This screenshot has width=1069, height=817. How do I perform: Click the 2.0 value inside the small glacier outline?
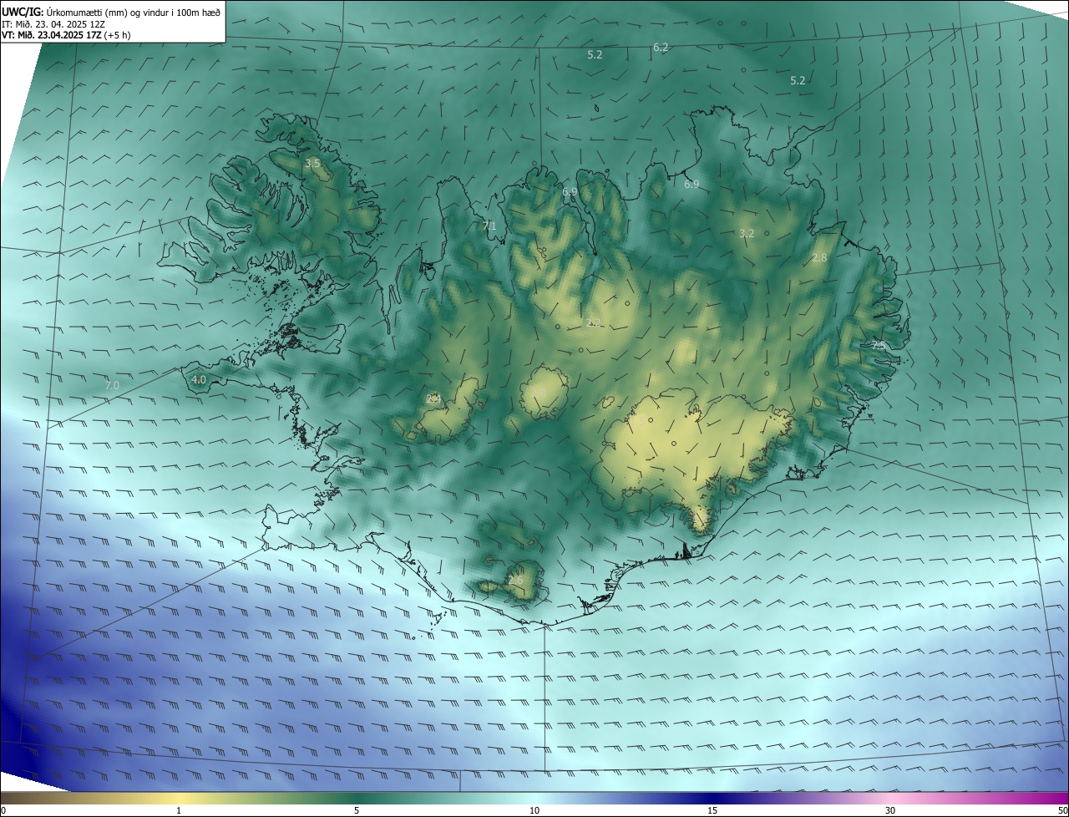[540, 393]
